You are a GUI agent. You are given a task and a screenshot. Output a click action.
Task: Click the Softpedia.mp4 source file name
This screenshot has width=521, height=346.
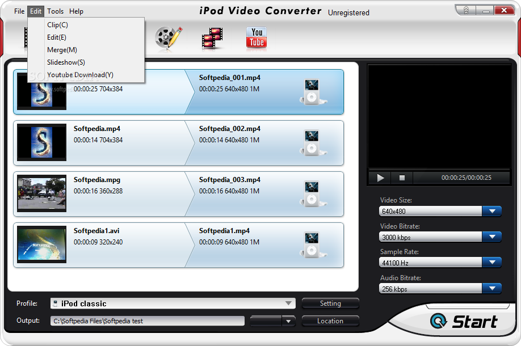click(x=97, y=129)
